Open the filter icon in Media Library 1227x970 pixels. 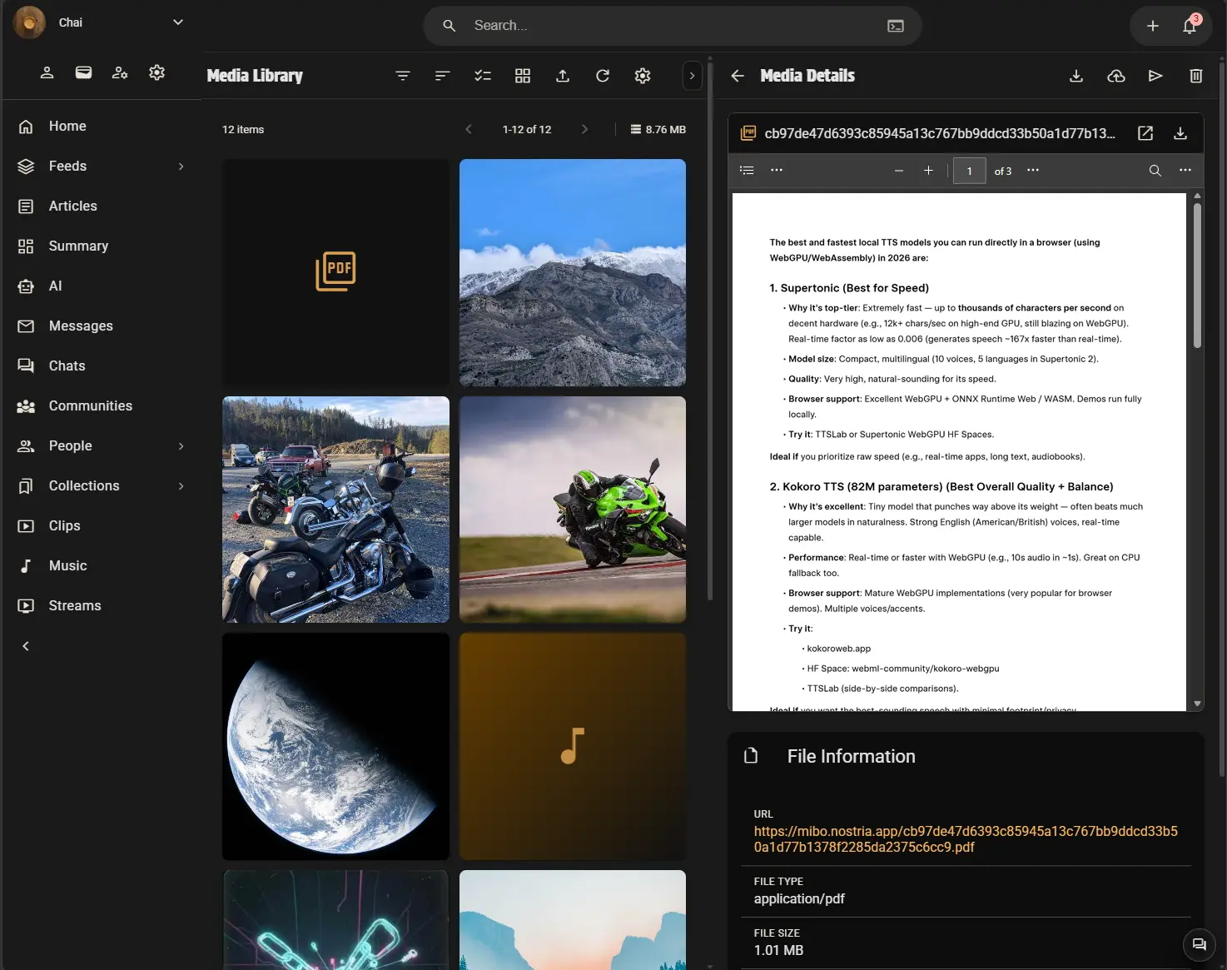point(403,76)
